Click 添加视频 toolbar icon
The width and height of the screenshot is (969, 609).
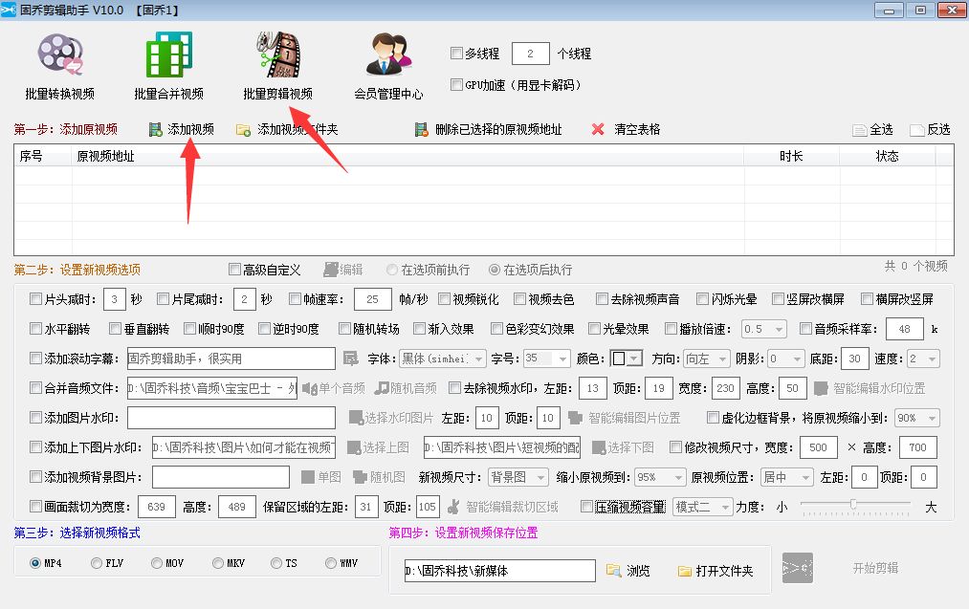(x=155, y=130)
